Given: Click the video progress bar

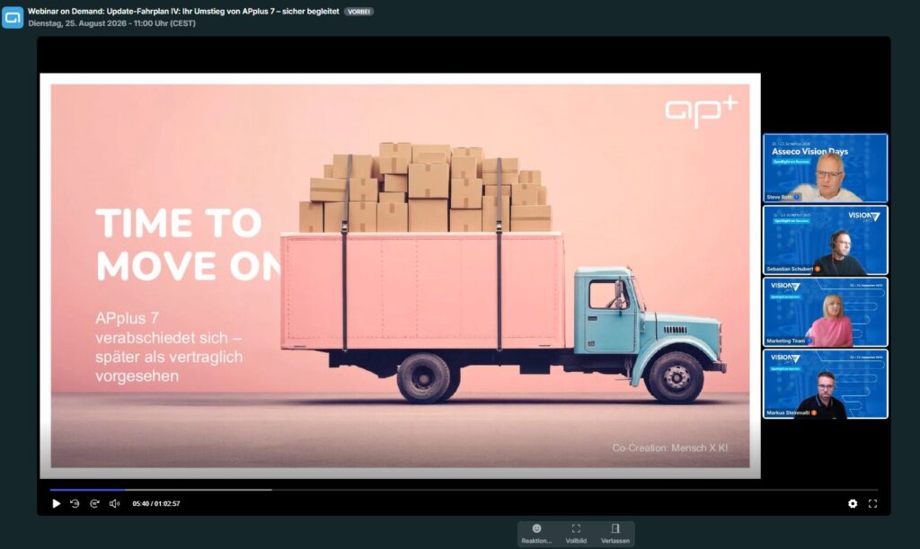Looking at the screenshot, I should [464, 490].
